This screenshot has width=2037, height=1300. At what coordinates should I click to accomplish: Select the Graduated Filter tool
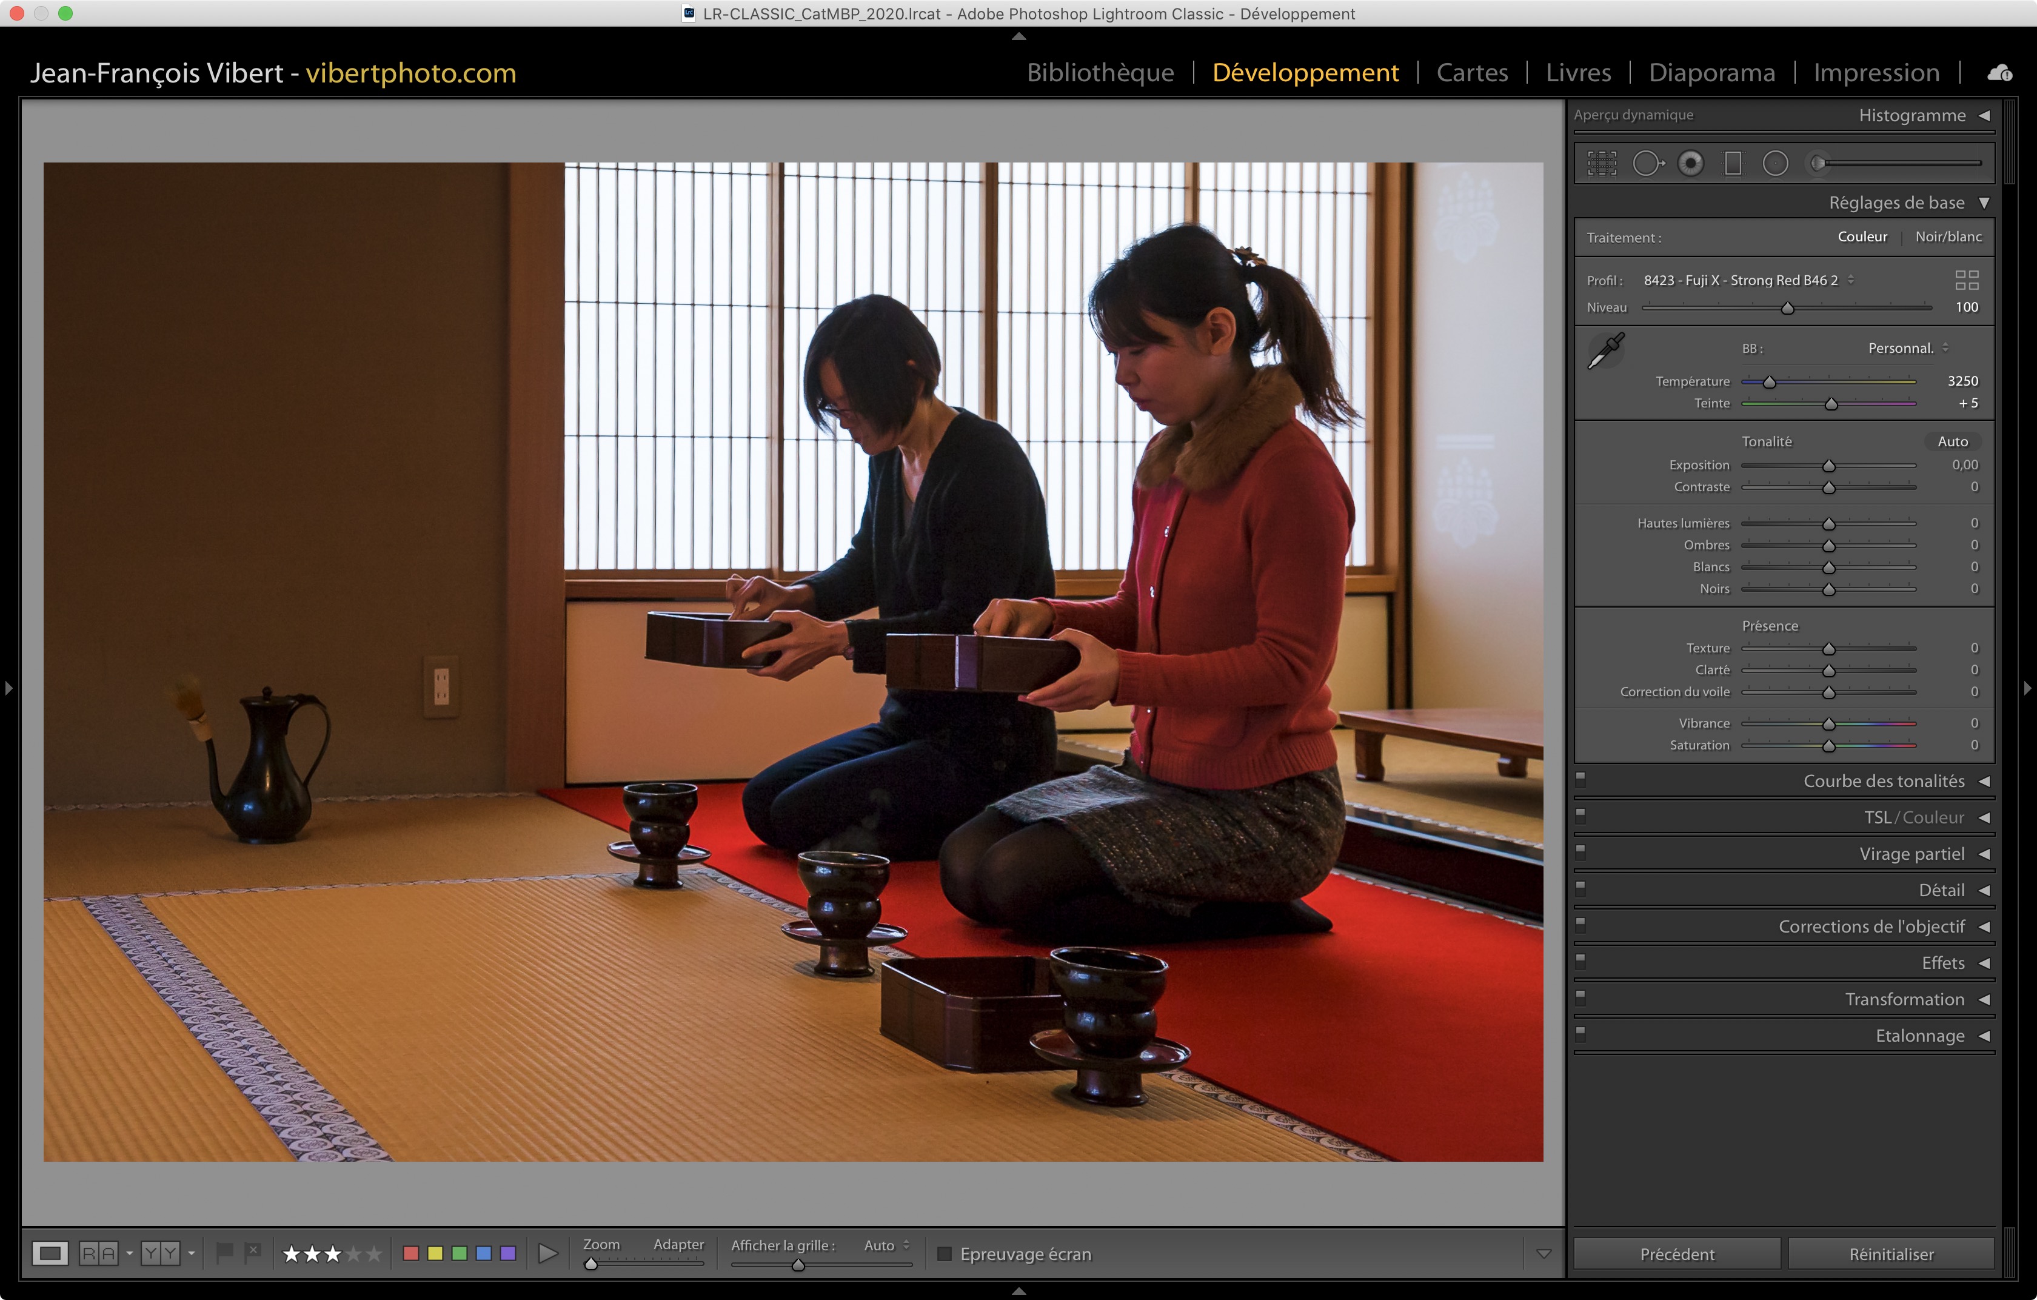pos(1733,163)
